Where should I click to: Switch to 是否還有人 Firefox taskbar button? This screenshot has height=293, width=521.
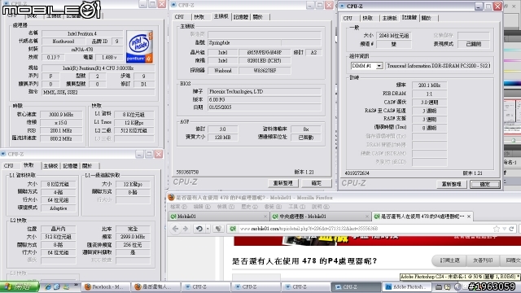tap(155, 287)
